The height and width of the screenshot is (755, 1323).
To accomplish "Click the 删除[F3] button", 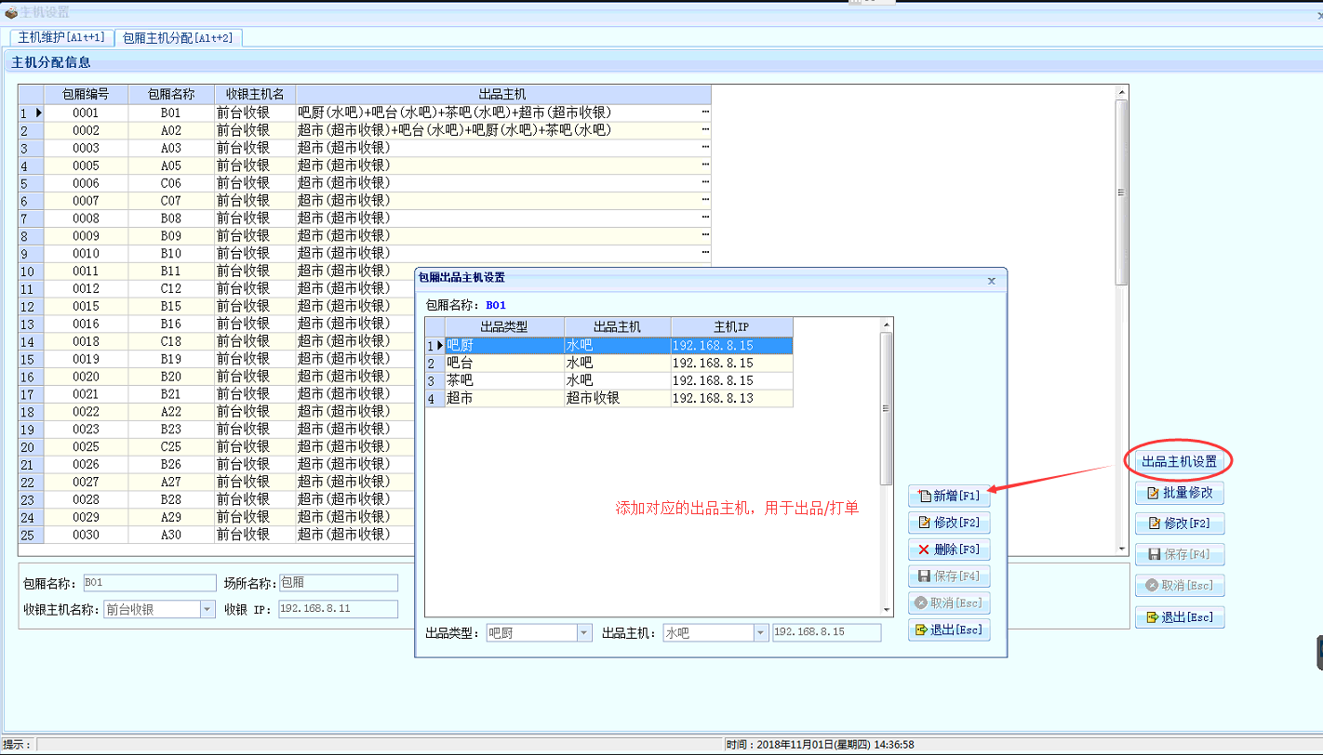I will point(948,550).
